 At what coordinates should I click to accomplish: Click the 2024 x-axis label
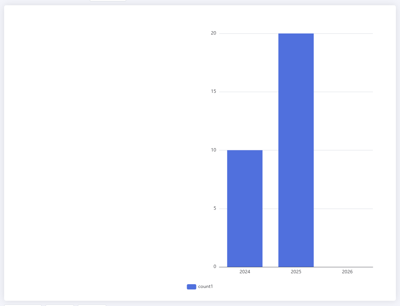[245, 271]
